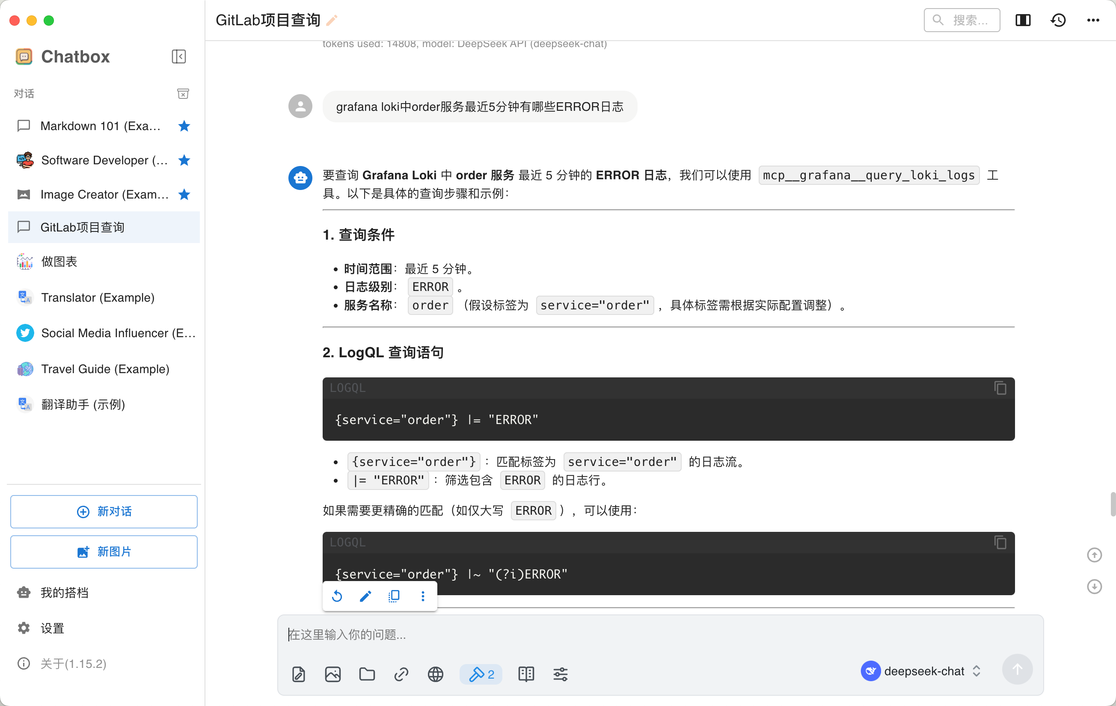Unstar the Markdown 101 conversation

click(x=184, y=126)
